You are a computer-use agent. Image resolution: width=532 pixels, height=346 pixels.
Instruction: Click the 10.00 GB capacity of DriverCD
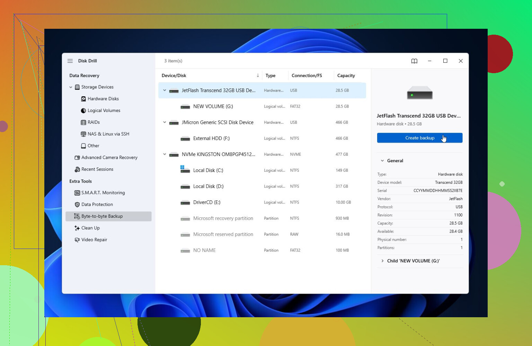(x=343, y=202)
